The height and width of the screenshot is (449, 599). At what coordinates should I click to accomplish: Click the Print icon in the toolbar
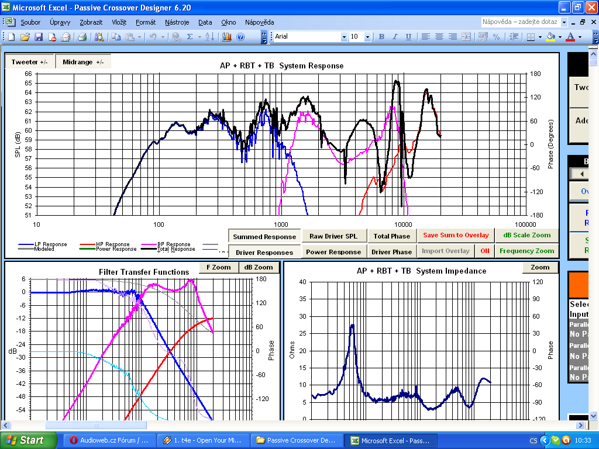(82, 37)
